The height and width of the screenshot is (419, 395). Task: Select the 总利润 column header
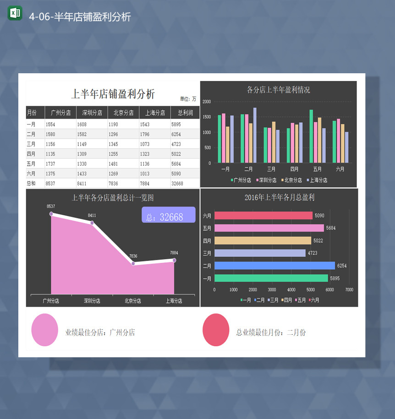(x=185, y=112)
